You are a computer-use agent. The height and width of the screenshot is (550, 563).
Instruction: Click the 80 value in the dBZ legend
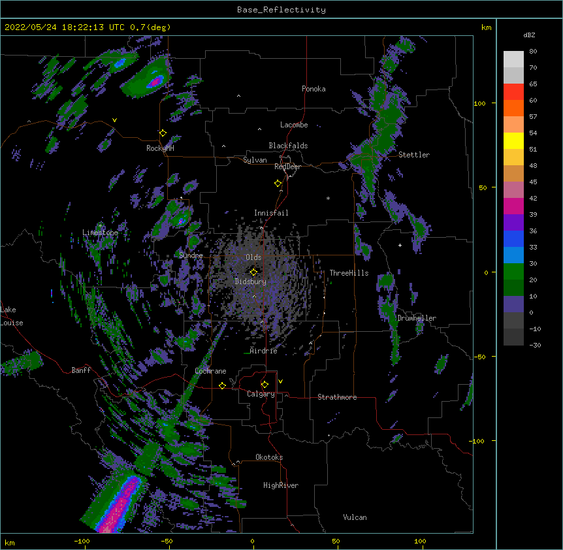tap(533, 52)
